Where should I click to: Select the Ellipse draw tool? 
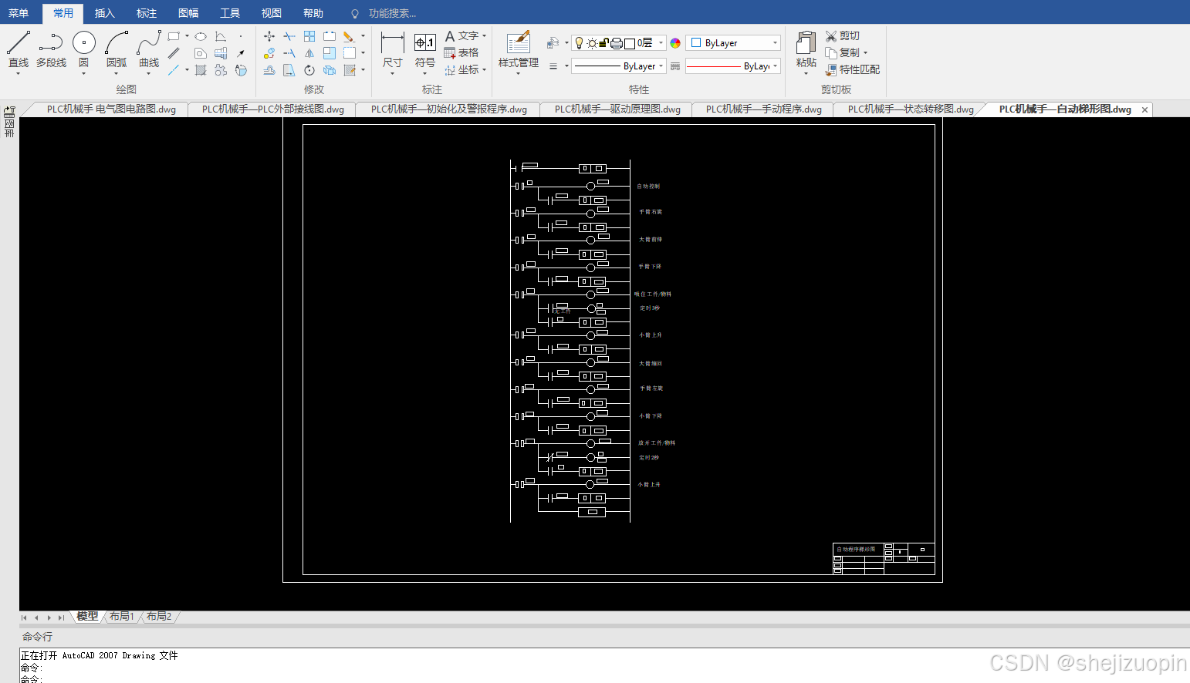201,36
